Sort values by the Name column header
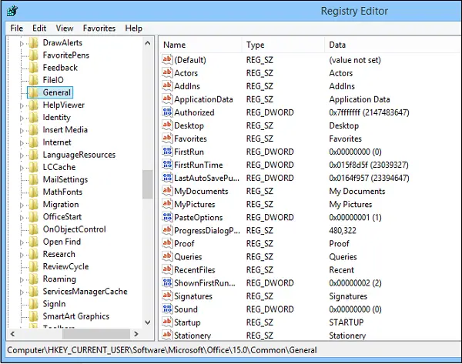 [201, 45]
